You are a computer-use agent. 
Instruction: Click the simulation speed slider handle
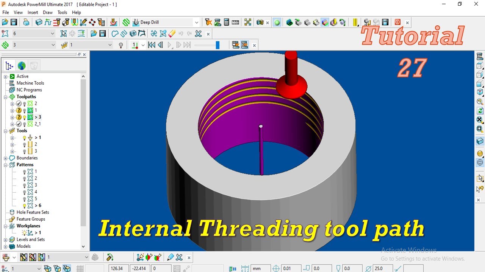[x=217, y=45]
